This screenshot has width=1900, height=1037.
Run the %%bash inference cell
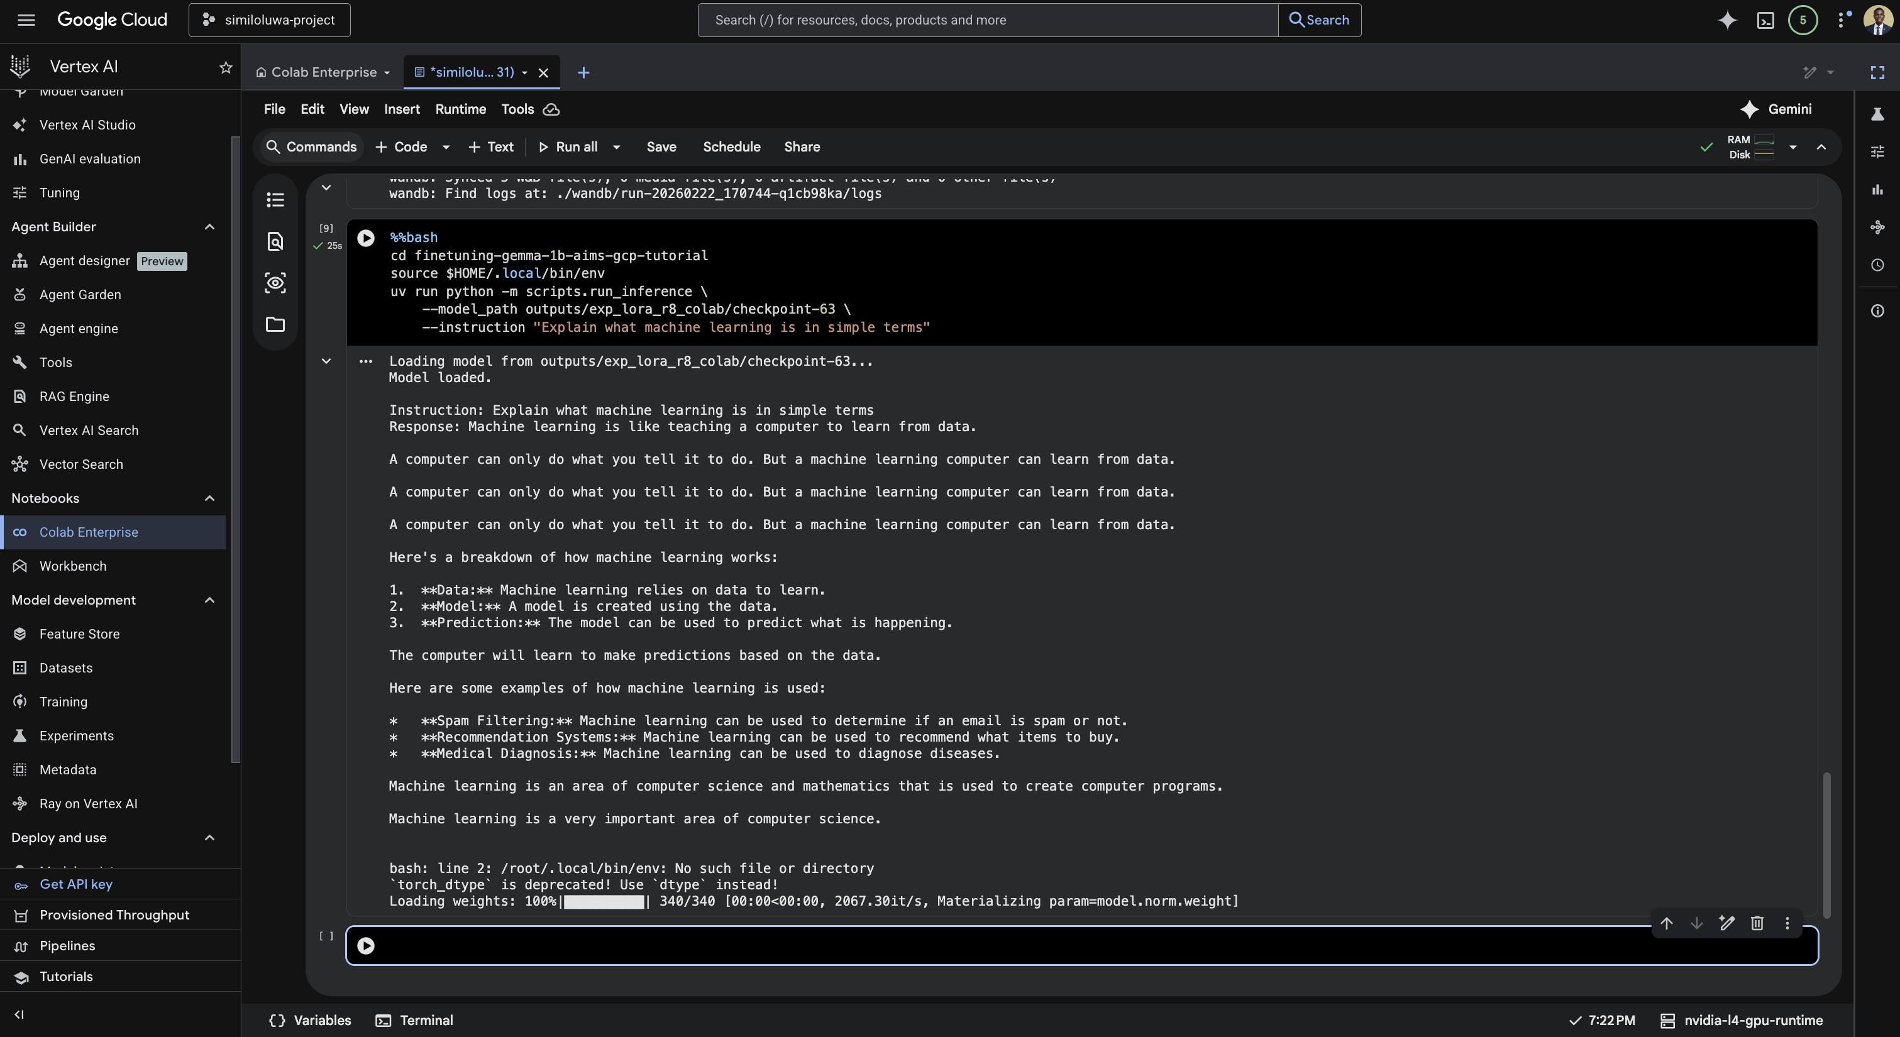click(366, 238)
